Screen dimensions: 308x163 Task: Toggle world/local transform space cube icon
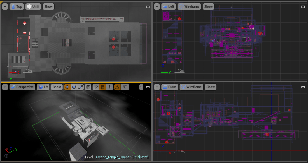point(88,87)
